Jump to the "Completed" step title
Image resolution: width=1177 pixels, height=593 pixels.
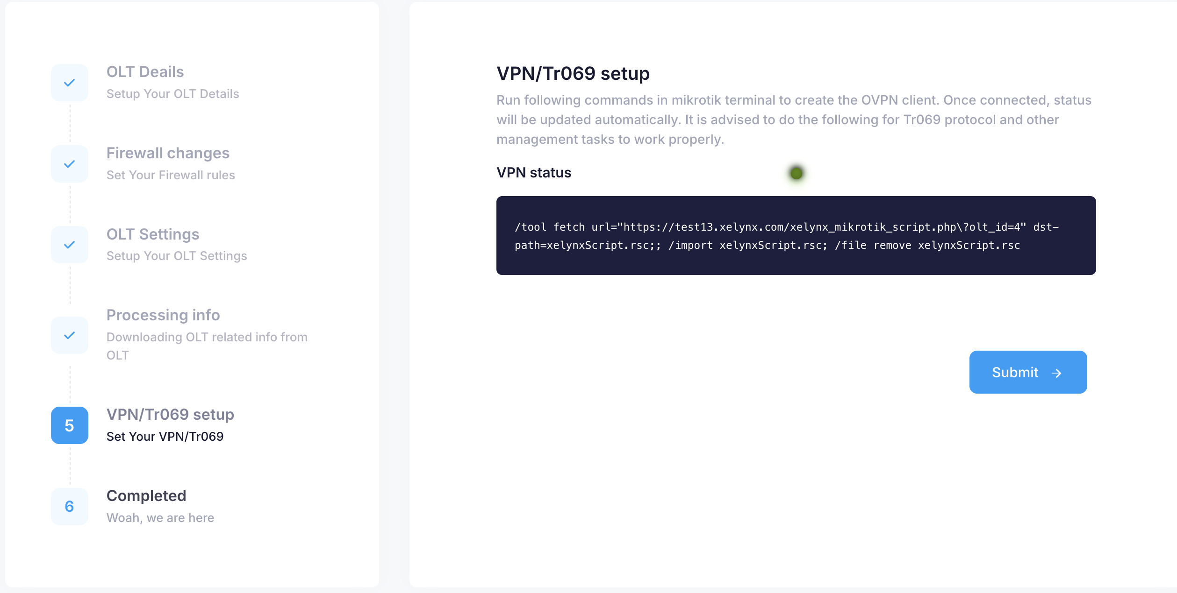click(146, 496)
